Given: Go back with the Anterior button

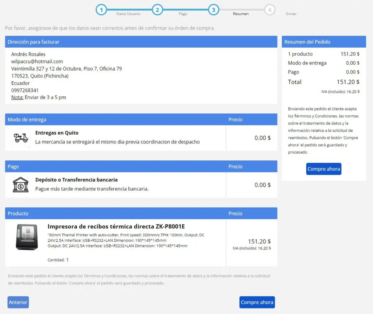Looking at the screenshot, I should (18, 302).
